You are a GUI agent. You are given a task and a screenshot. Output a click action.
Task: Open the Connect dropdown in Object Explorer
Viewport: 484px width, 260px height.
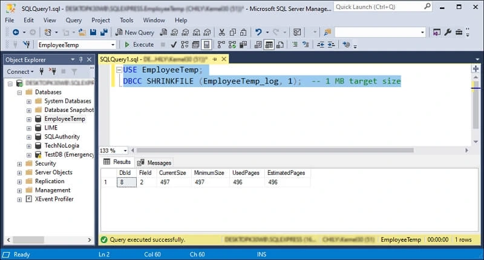[x=20, y=71]
